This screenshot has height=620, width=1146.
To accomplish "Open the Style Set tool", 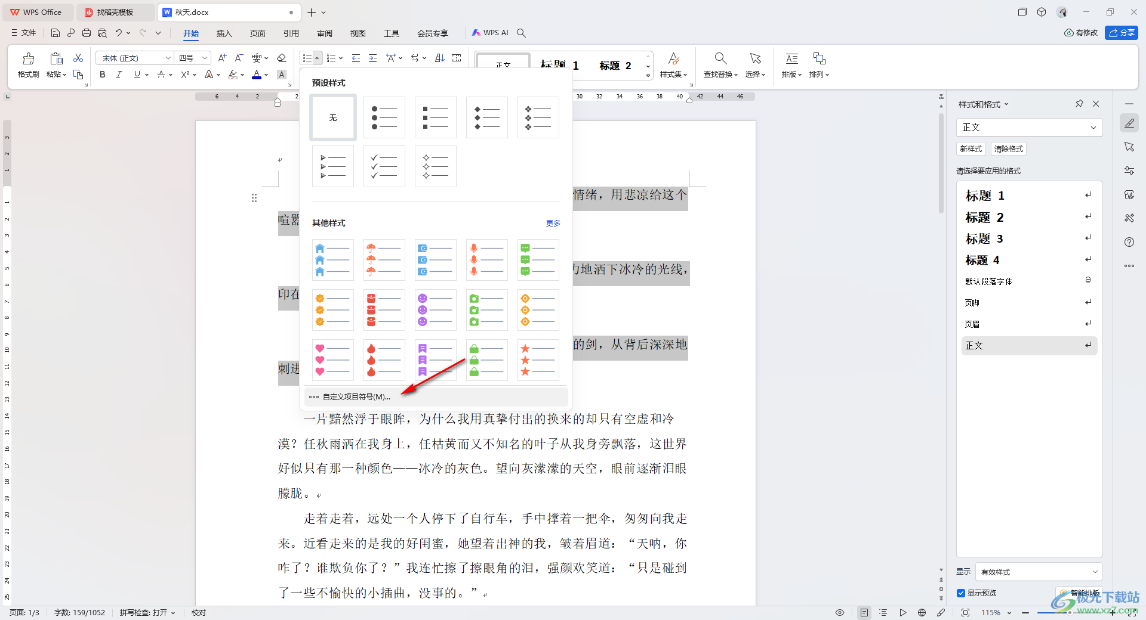I will [x=673, y=64].
